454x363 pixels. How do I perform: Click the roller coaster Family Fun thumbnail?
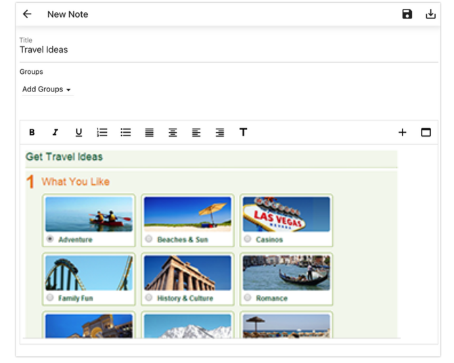pyautogui.click(x=89, y=273)
